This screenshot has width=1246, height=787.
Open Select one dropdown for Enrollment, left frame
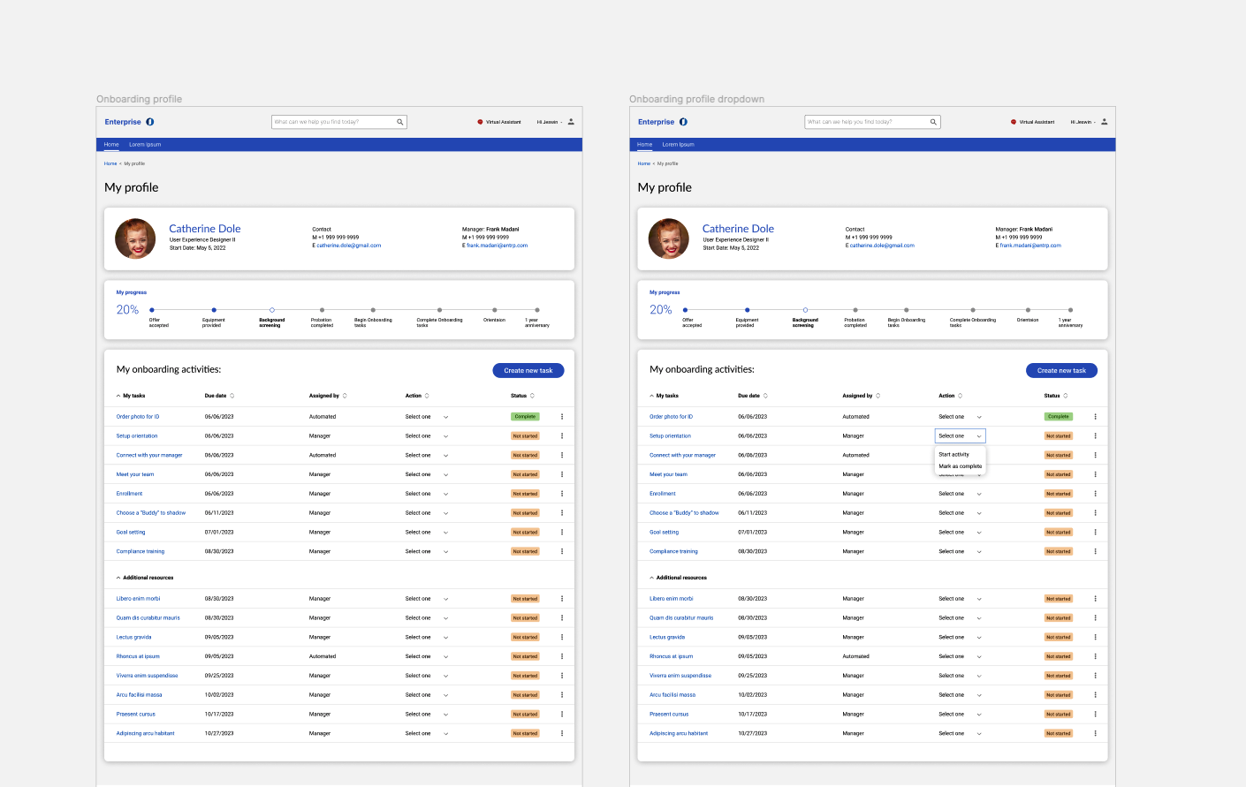(x=427, y=494)
